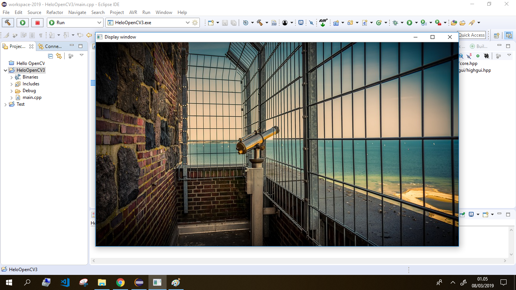The image size is (516, 290).
Task: Click the Collapse All icon in Project Explorer
Action: [50, 56]
